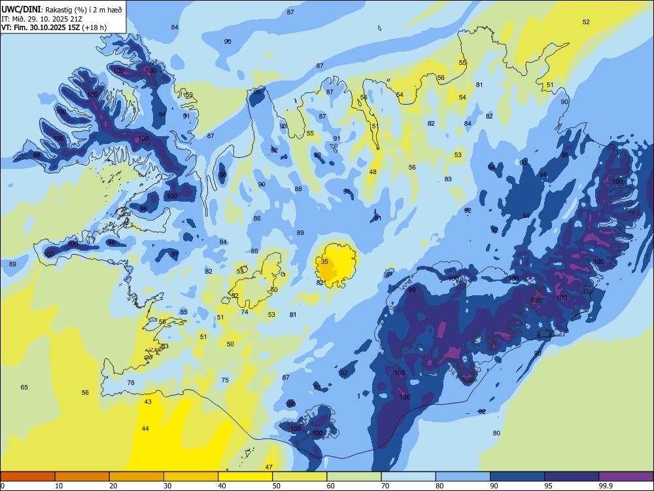Click the 80–90 blue legend swatch
This screenshot has width=654, height=491.
click(463, 477)
